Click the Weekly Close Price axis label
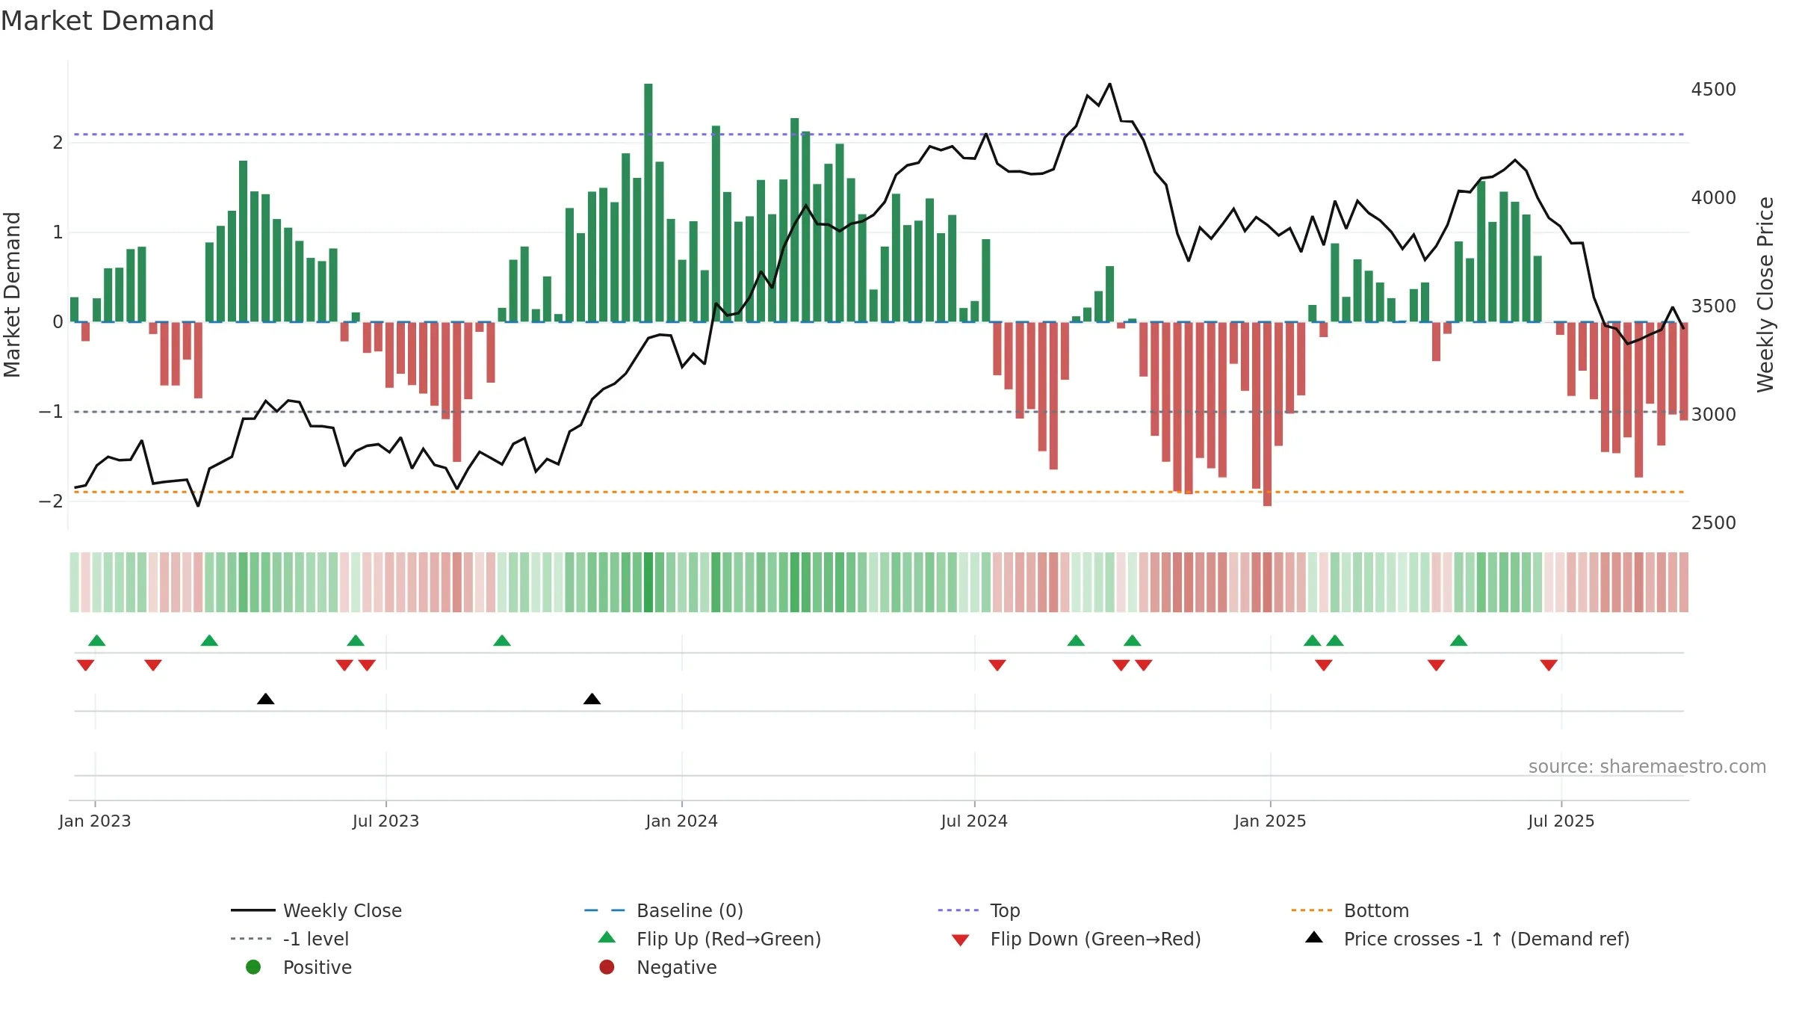1793x1009 pixels. click(x=1765, y=294)
